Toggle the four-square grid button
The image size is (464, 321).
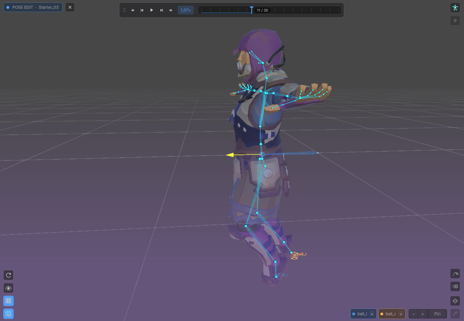coord(8,301)
